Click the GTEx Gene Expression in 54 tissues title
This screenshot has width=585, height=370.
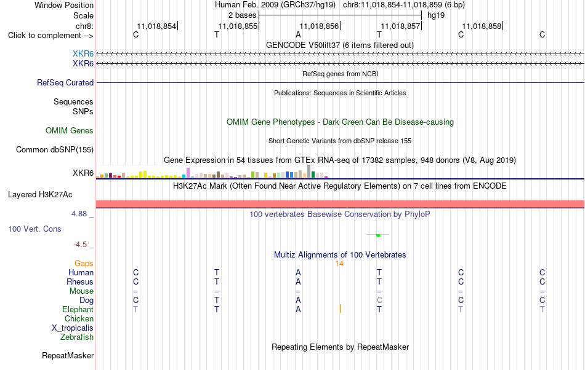[x=340, y=160]
